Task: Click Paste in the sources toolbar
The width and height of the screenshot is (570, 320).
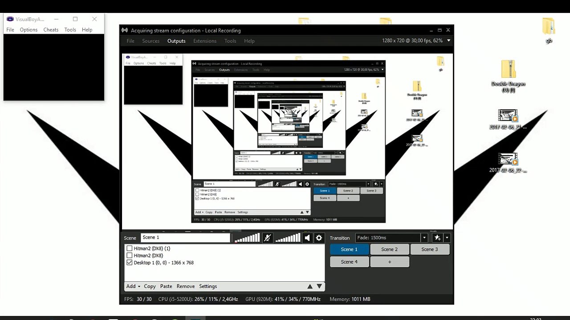Action: (x=166, y=286)
